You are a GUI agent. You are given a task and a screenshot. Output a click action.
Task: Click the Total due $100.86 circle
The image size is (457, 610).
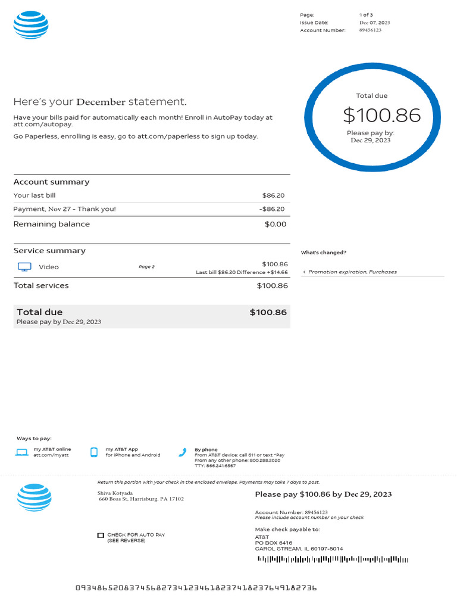pos(372,117)
